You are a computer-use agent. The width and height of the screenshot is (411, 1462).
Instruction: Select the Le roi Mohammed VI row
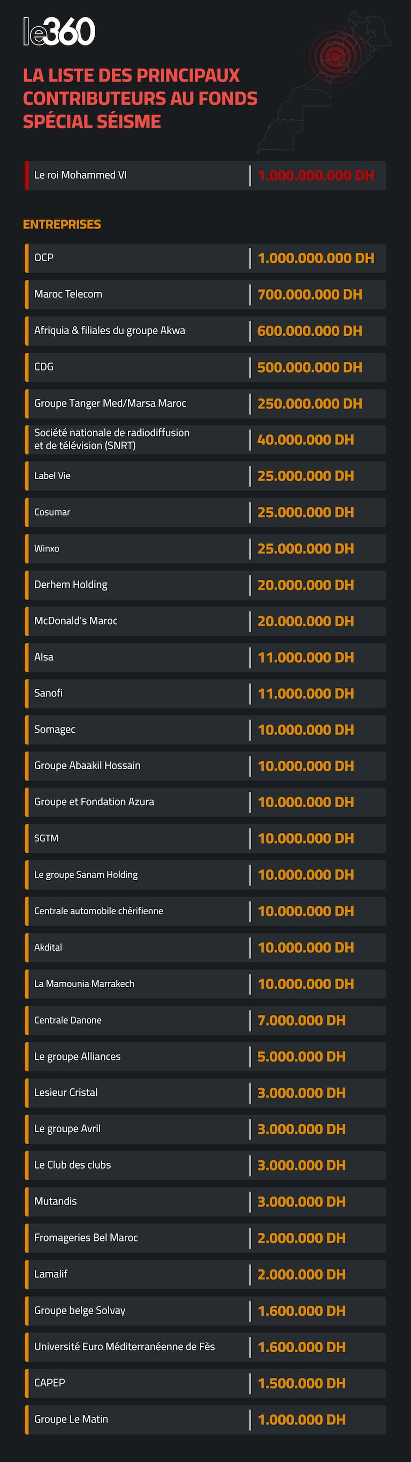coord(205,176)
